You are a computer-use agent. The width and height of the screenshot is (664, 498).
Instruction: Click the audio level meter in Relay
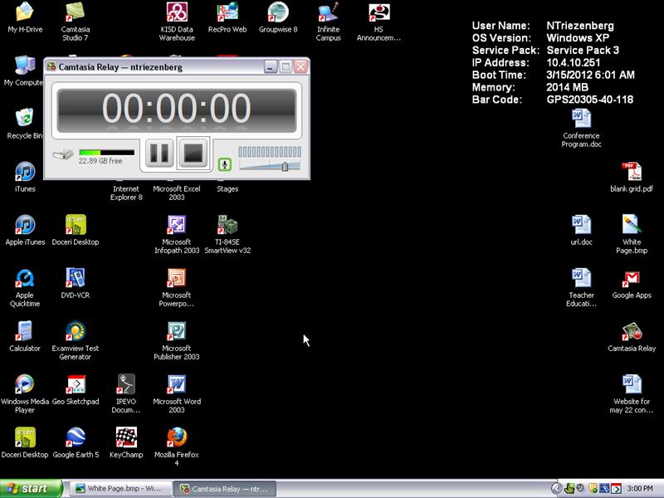pos(270,152)
